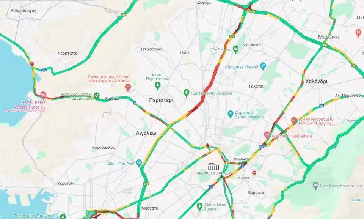The image size is (364, 219).
Task: Click the Περιστέρι district label
Action: coord(162,100)
